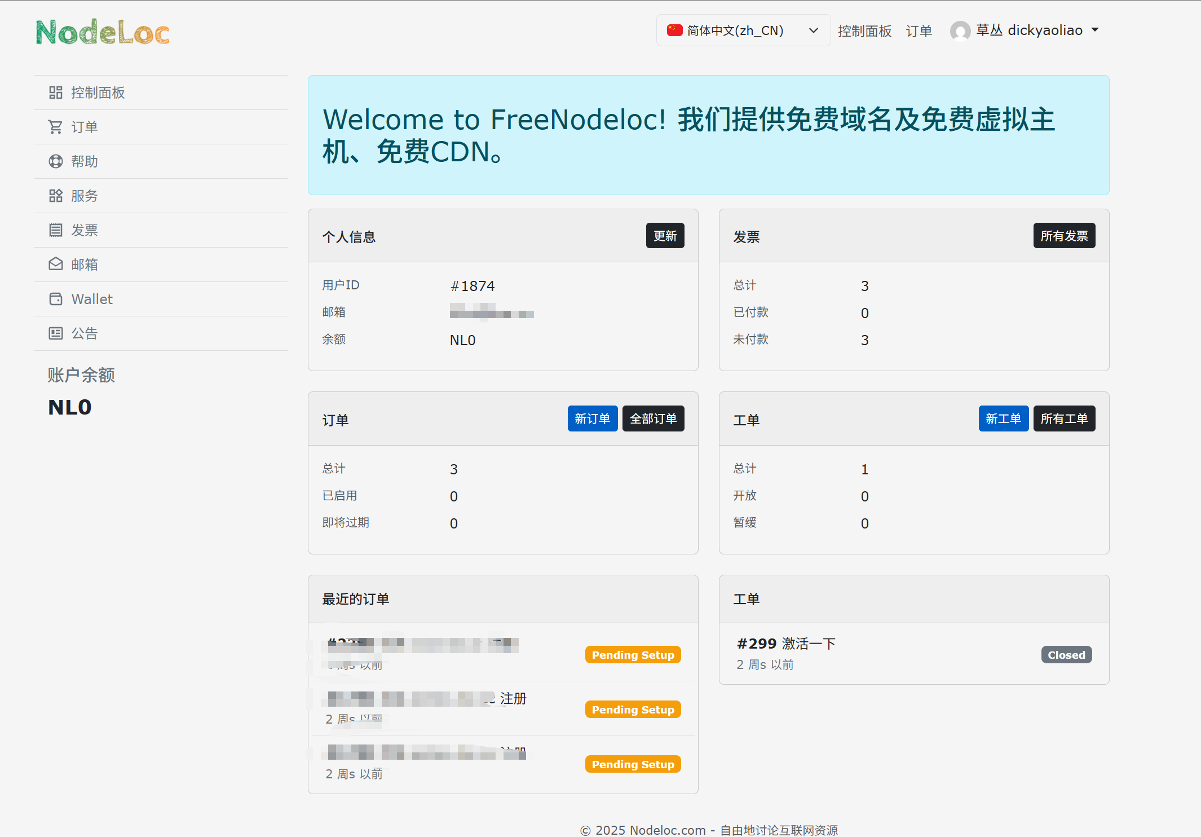Image resolution: width=1201 pixels, height=837 pixels.
Task: Click '2 周s 以前' under ticket #299
Action: pos(765,664)
